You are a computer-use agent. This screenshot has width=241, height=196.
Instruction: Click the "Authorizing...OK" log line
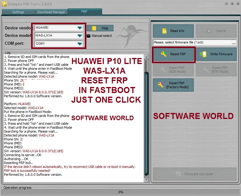pyautogui.click(x=16, y=159)
